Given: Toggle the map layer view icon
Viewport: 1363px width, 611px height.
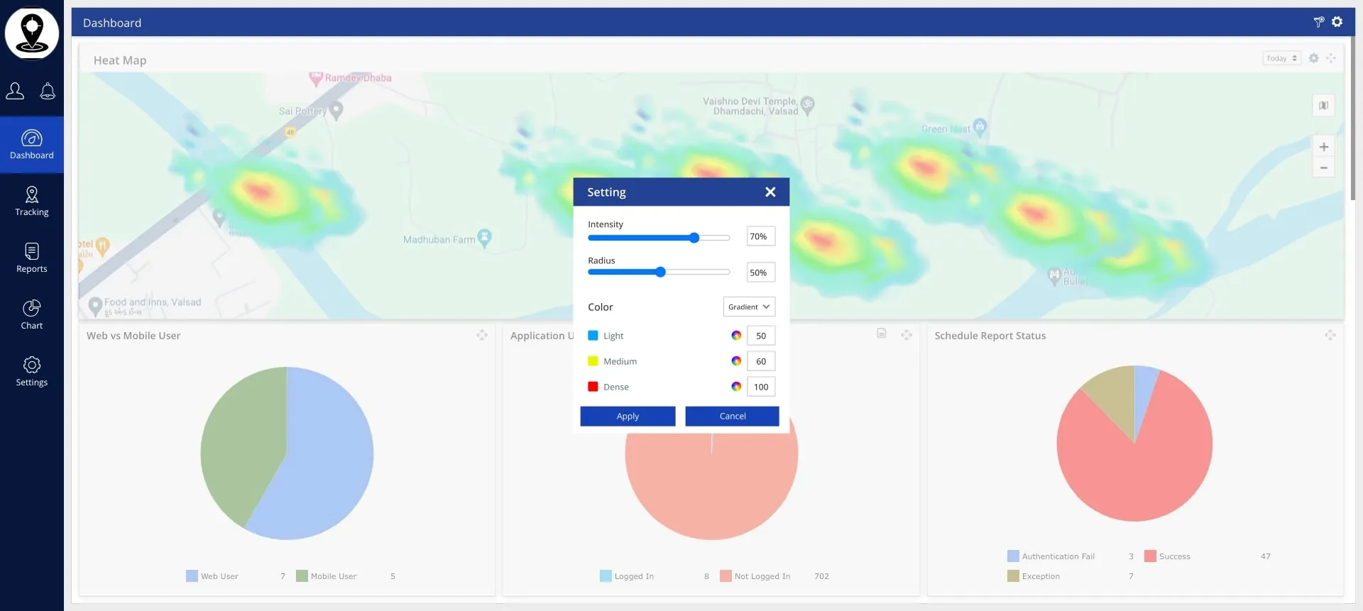Looking at the screenshot, I should click(1323, 106).
